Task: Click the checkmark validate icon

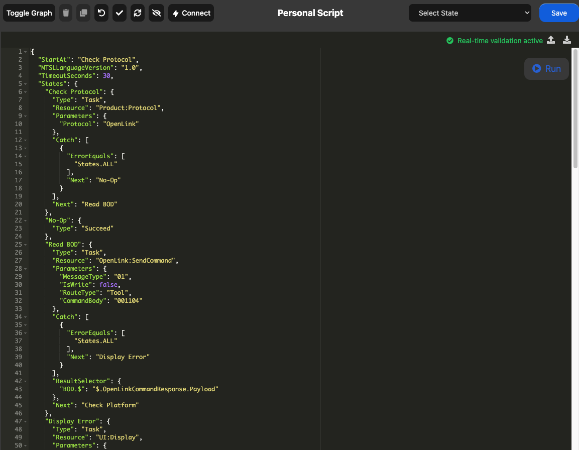Action: (120, 13)
